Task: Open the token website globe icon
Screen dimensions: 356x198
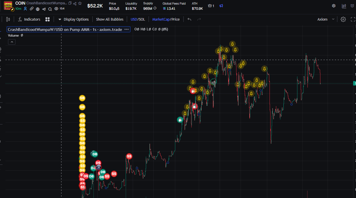Action: pyautogui.click(x=38, y=9)
